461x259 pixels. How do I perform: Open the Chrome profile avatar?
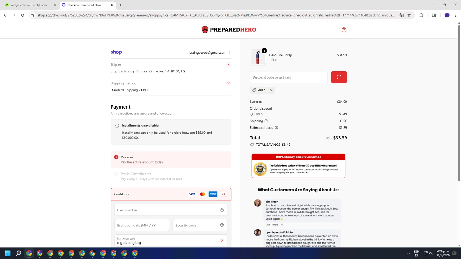click(x=447, y=15)
